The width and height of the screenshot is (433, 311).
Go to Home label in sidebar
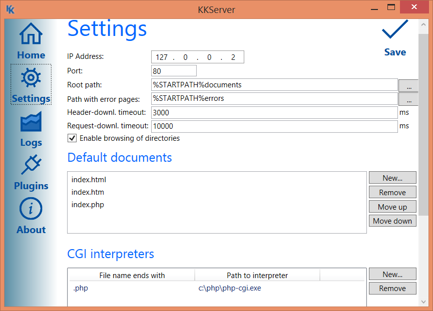31,55
